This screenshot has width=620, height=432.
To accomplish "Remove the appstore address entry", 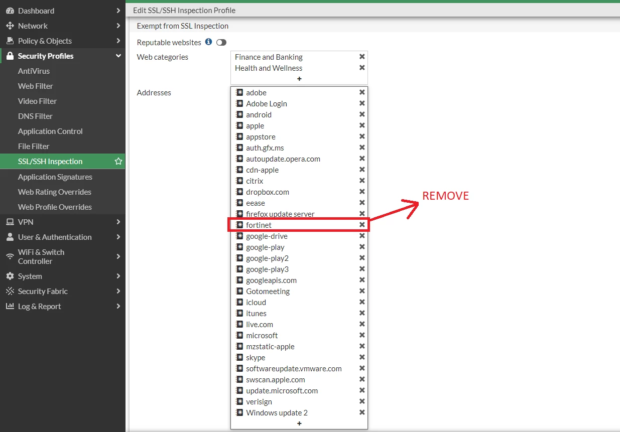I will tap(362, 136).
